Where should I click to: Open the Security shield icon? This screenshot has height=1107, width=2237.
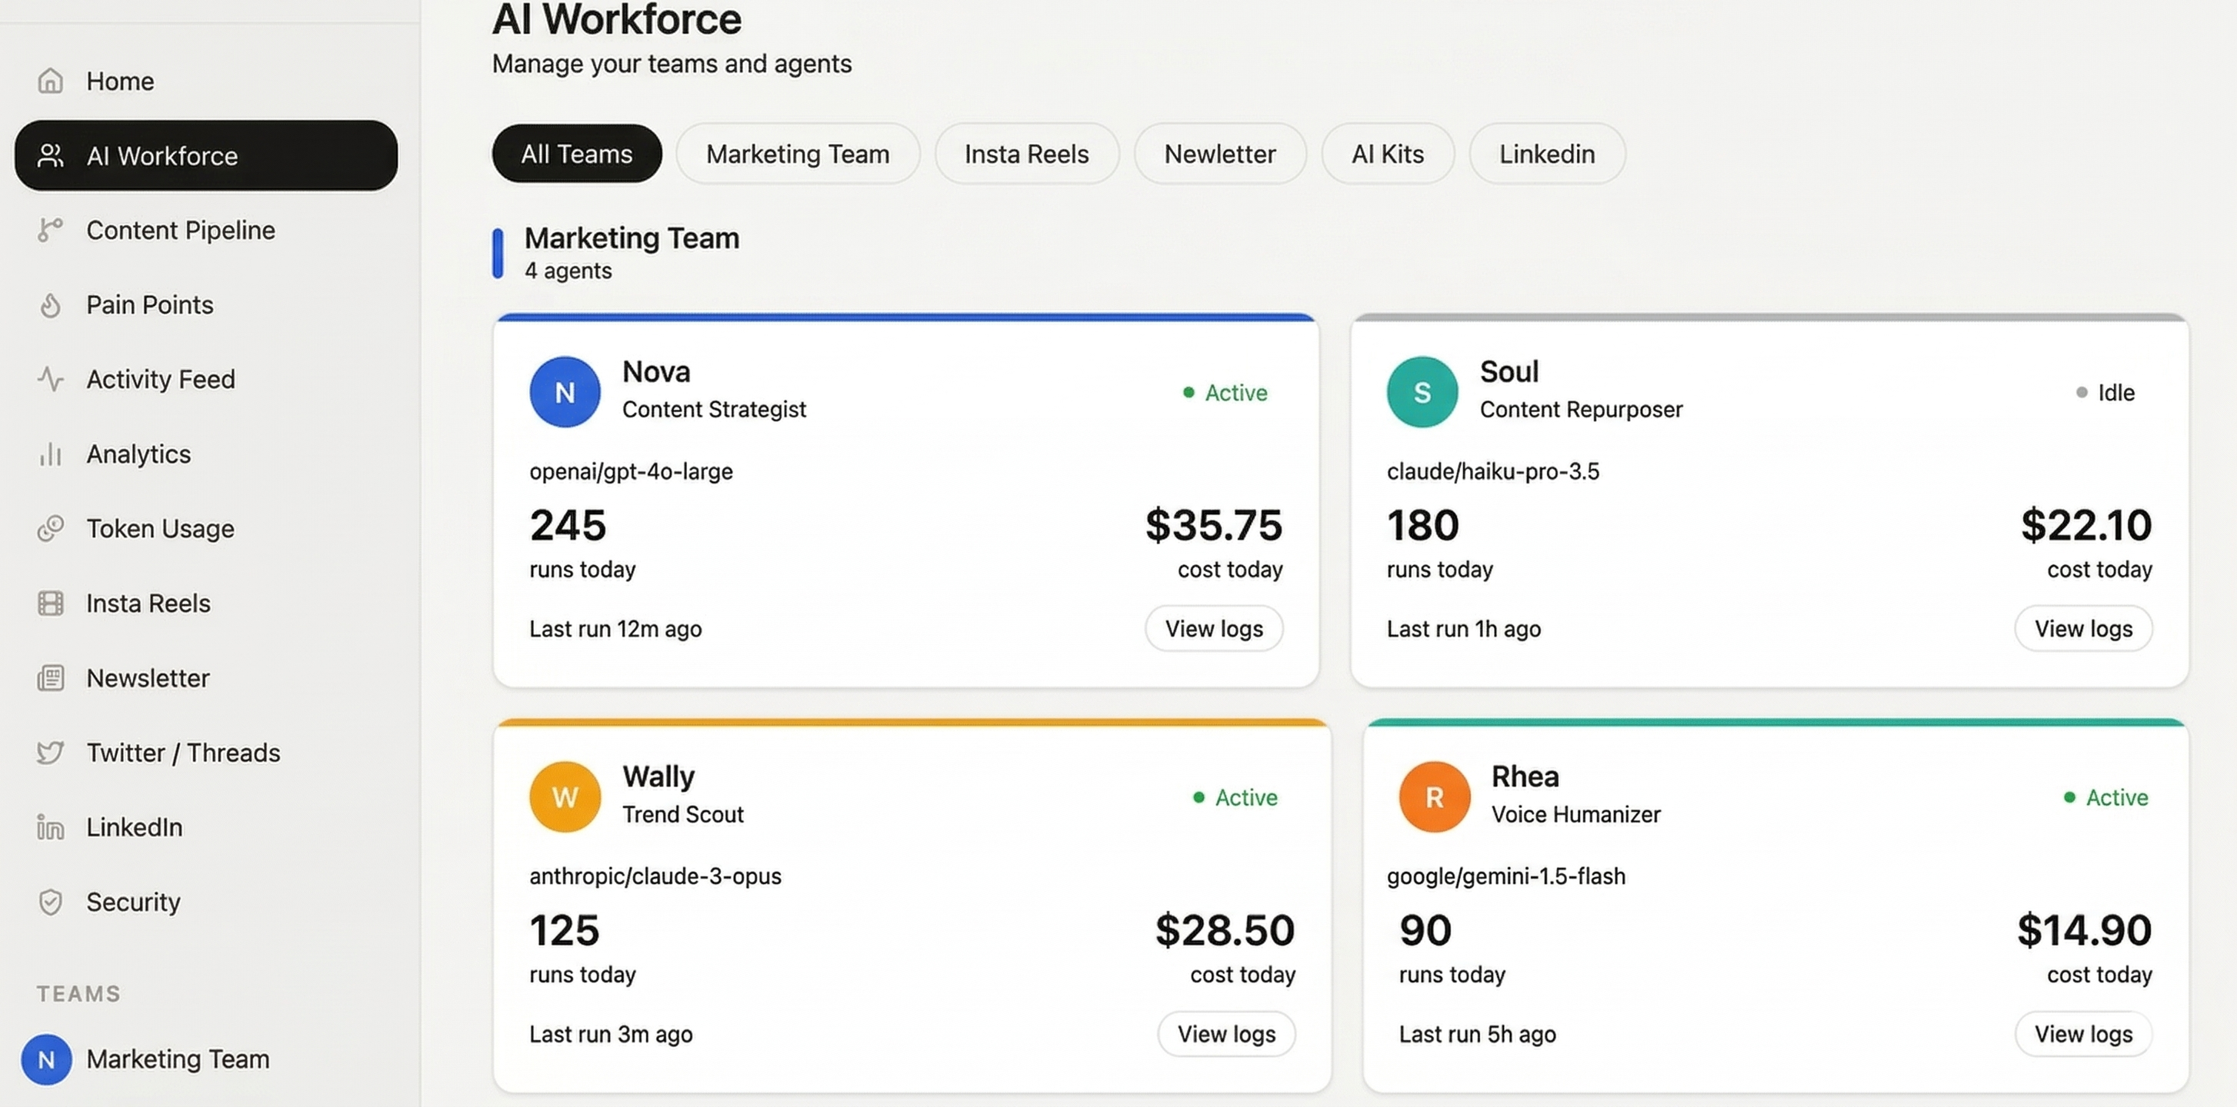tap(50, 902)
